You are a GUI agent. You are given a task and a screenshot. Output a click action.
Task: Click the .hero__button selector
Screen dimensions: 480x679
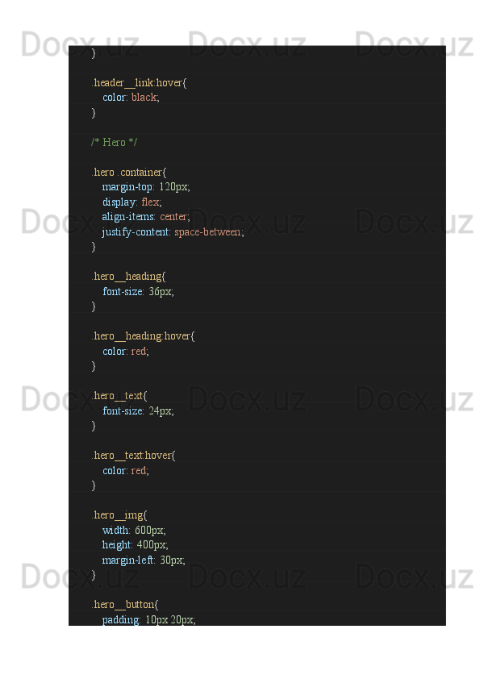125,605
